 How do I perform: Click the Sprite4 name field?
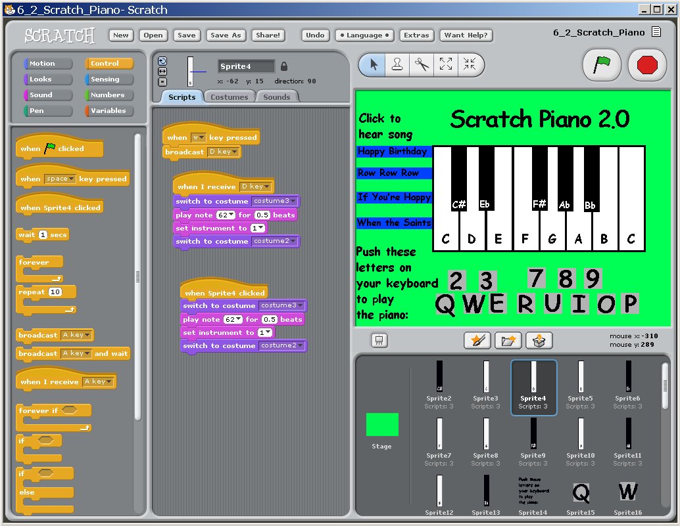click(x=246, y=66)
